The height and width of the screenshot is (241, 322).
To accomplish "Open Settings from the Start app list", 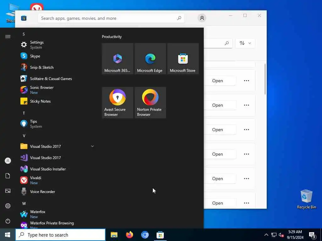I will click(x=57, y=45).
